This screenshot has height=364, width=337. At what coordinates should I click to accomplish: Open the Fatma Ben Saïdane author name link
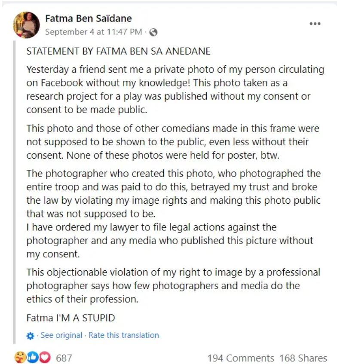[x=89, y=18]
